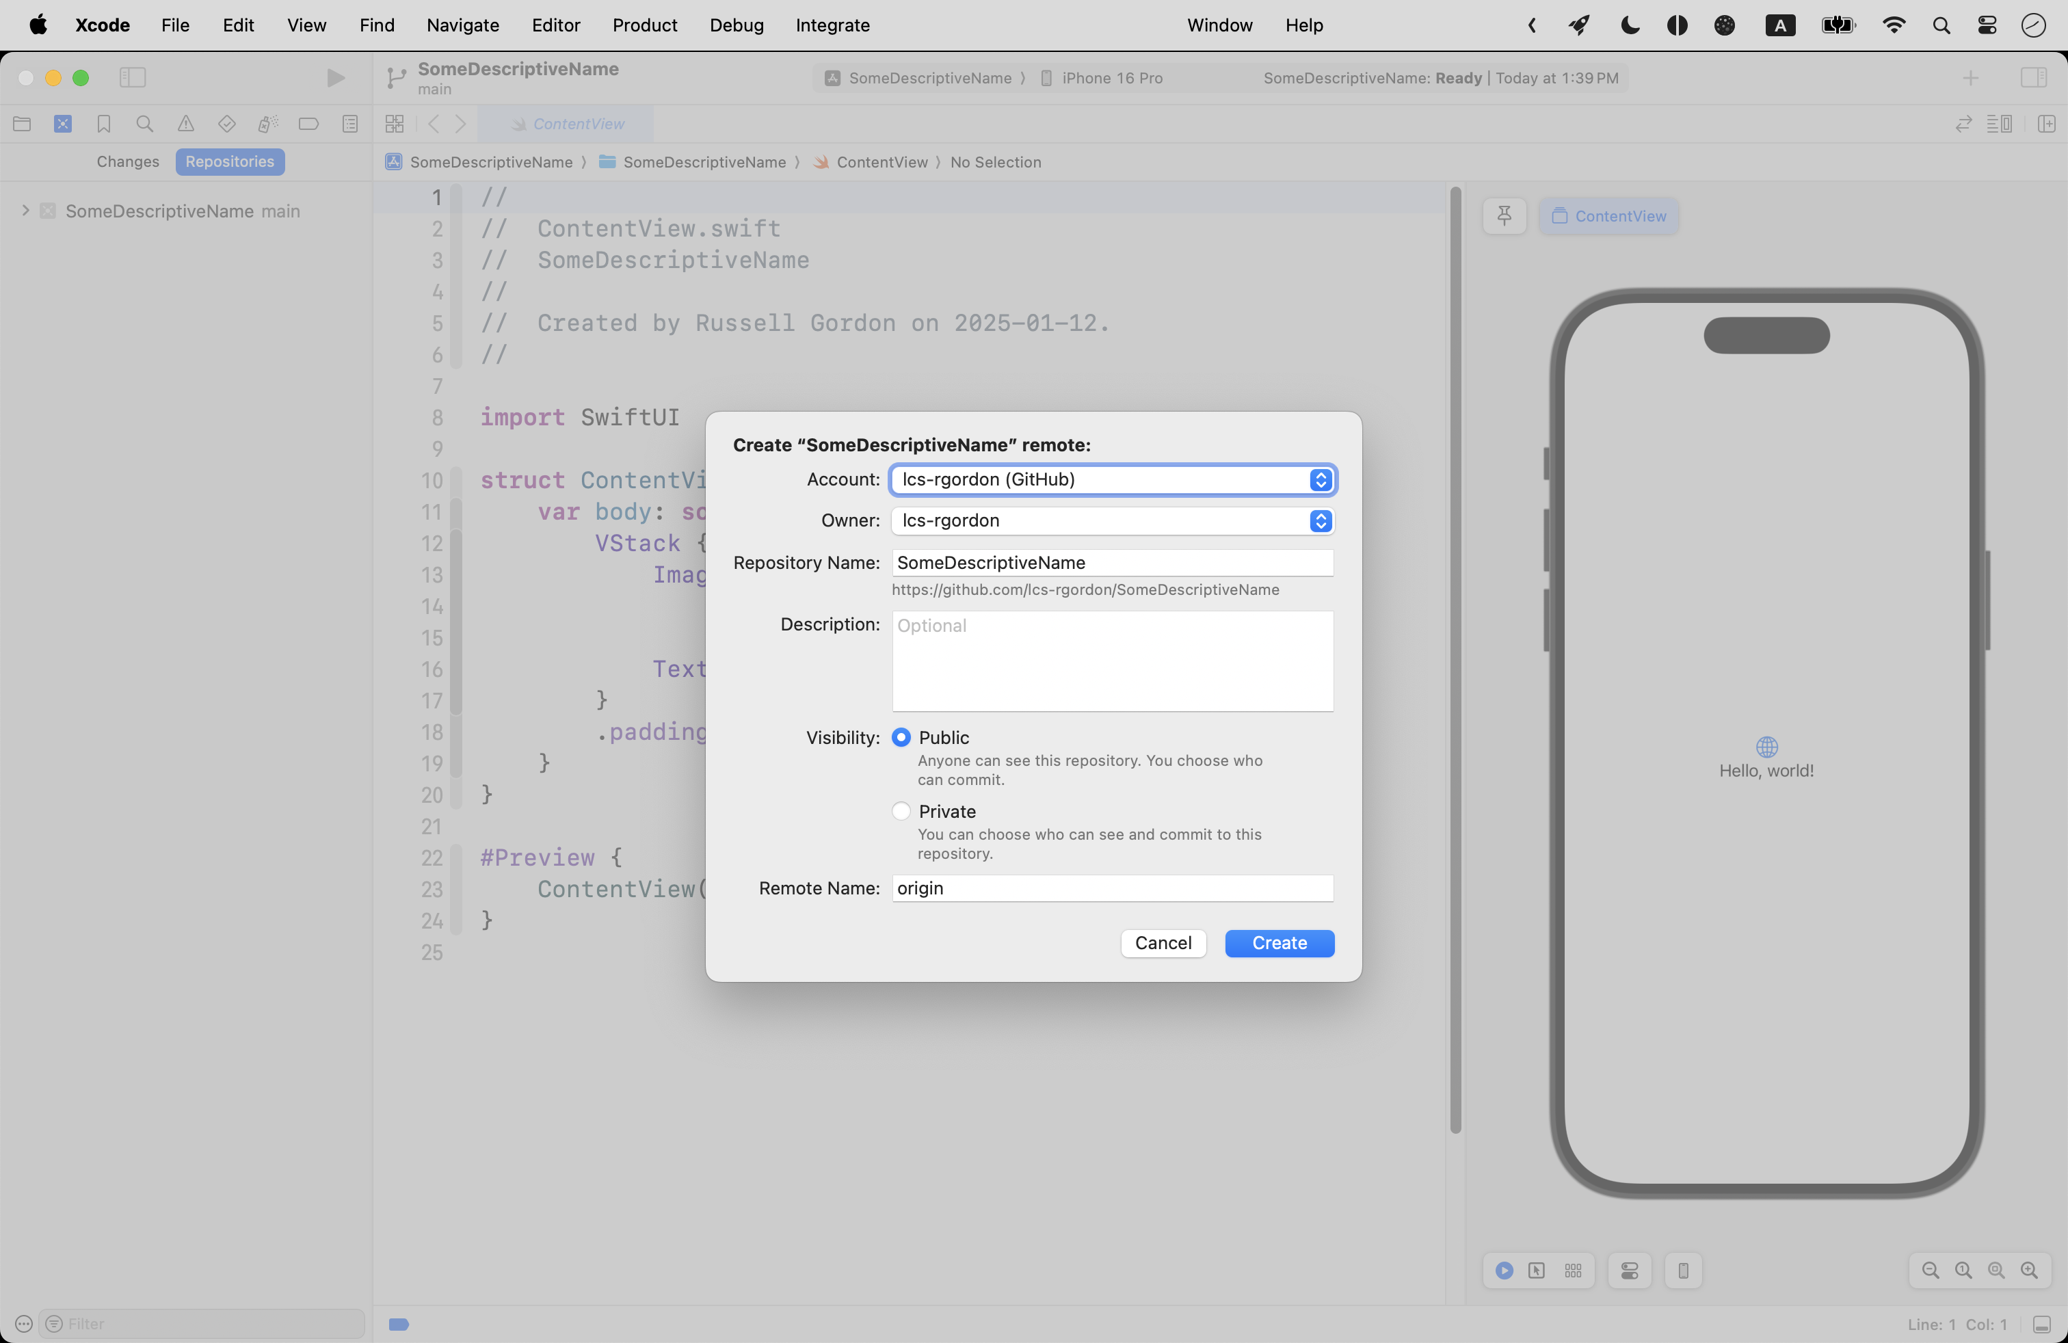
Task: Open preview device settings icon
Action: (x=1629, y=1271)
